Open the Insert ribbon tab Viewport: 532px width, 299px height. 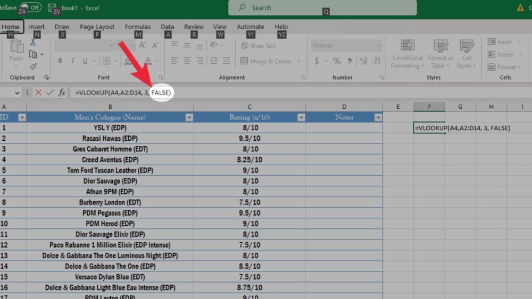pos(37,27)
